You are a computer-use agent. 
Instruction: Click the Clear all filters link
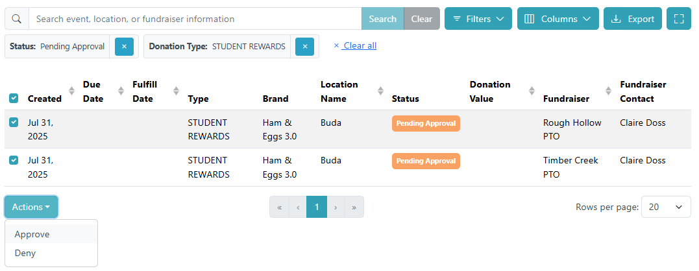[360, 46]
